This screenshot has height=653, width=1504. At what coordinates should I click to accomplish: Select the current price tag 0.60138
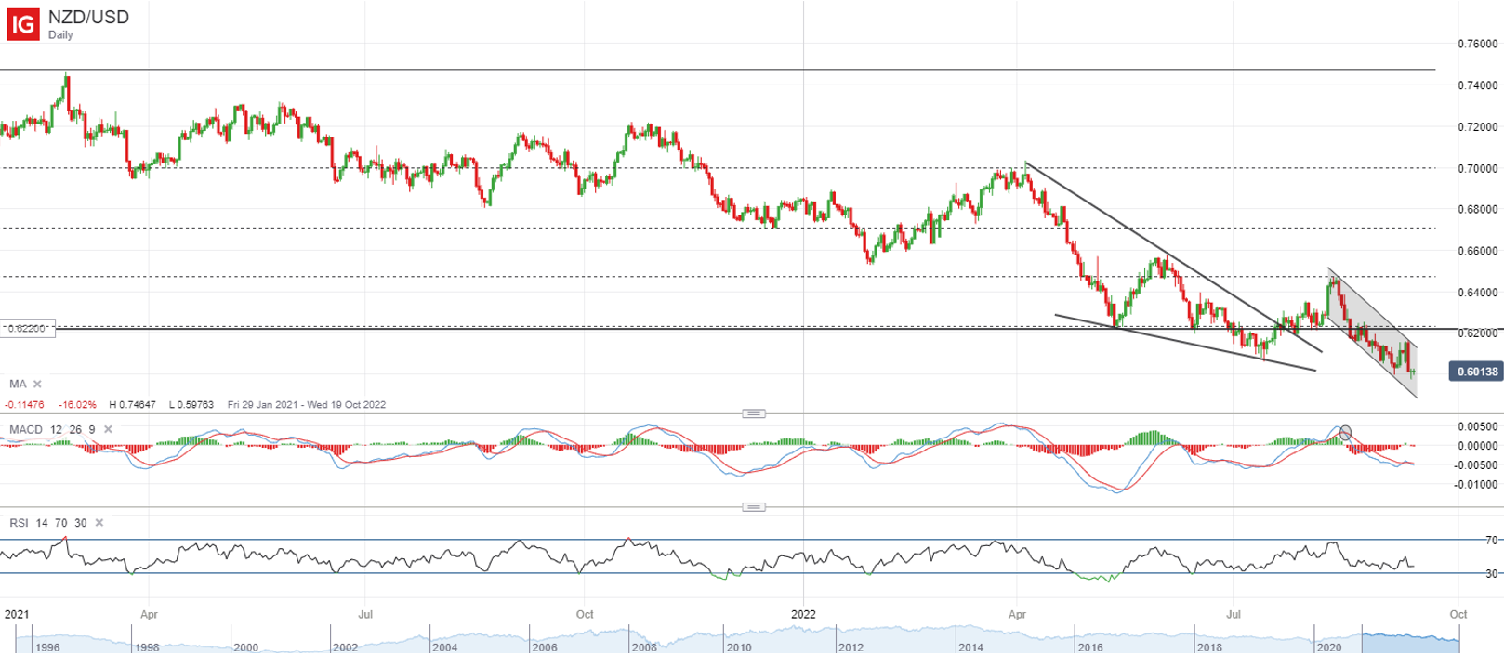coord(1475,372)
